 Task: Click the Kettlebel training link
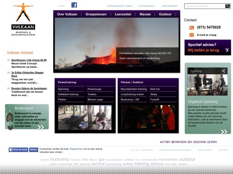[68, 94]
